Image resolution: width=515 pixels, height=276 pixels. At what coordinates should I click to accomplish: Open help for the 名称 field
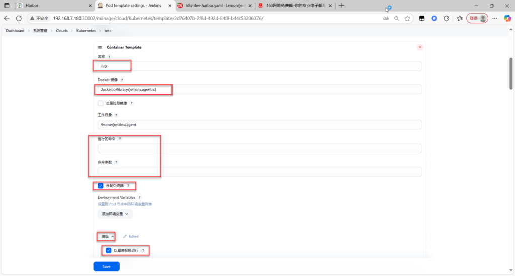coord(109,57)
